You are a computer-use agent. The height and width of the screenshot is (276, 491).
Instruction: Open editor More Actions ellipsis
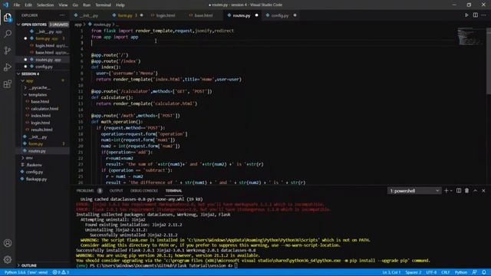[484, 15]
